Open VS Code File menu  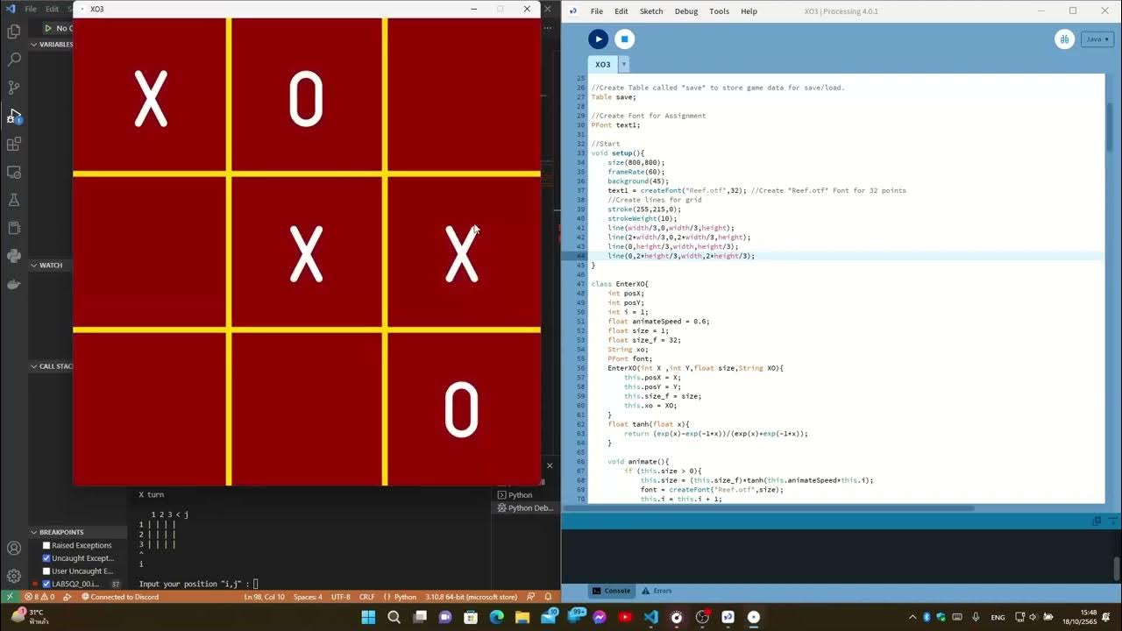pos(31,9)
